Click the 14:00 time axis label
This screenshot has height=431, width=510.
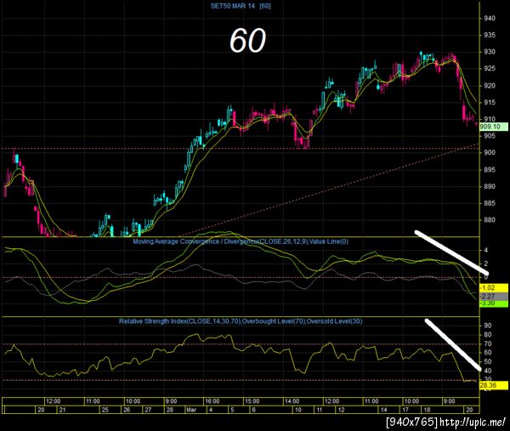click(292, 401)
